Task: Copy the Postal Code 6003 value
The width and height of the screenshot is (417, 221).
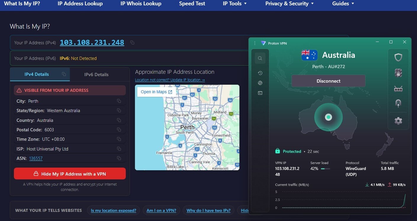Action: 119,130
